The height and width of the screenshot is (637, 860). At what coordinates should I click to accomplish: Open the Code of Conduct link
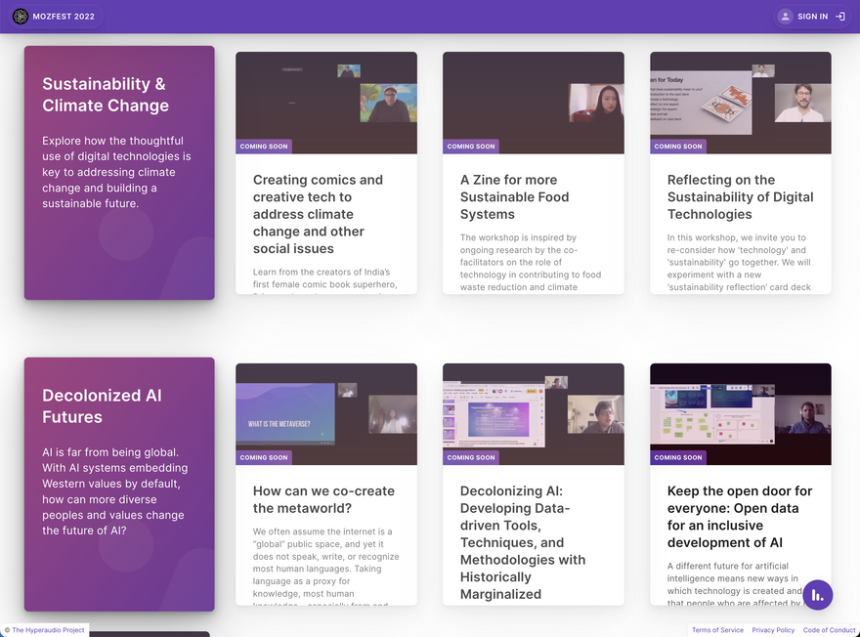tap(829, 630)
